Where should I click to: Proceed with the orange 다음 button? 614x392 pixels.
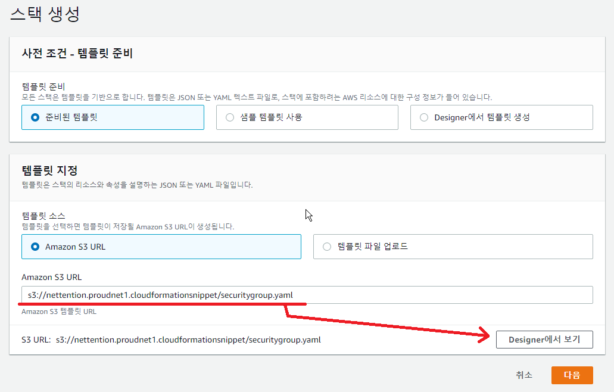tap(571, 375)
